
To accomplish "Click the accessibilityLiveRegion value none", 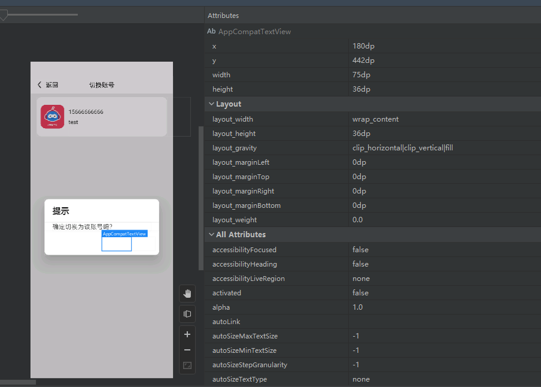I will click(x=361, y=279).
